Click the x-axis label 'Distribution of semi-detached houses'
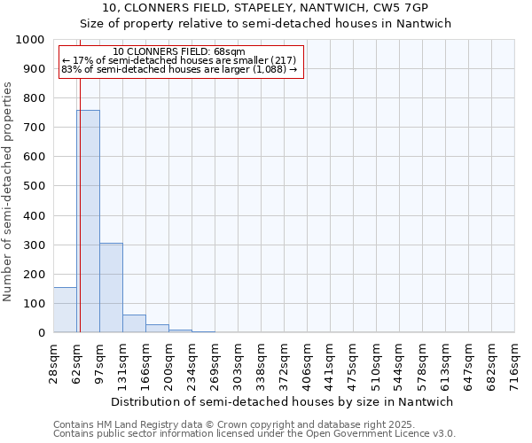Image resolution: width=532 pixels, height=443 pixels. coord(284,401)
